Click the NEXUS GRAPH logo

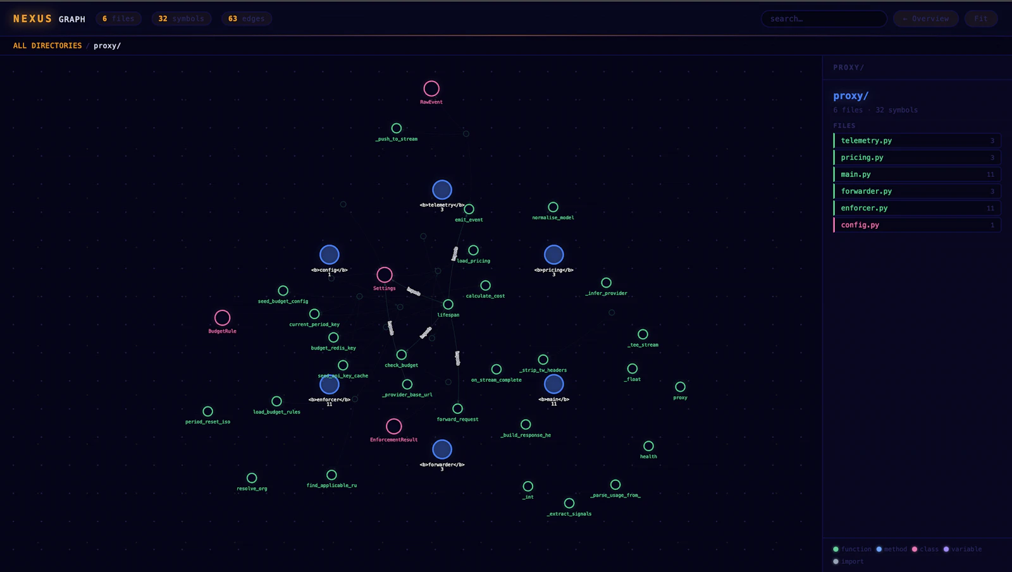point(49,19)
